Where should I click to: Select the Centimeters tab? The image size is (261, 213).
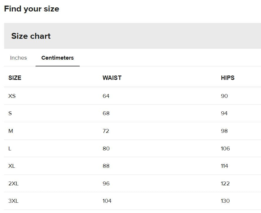point(57,58)
